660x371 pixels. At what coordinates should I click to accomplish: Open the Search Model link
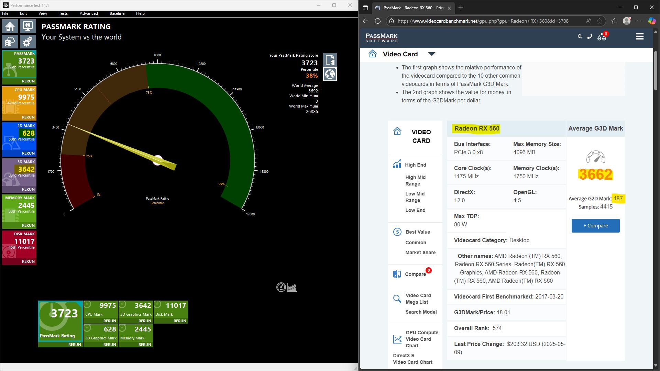pos(421,312)
